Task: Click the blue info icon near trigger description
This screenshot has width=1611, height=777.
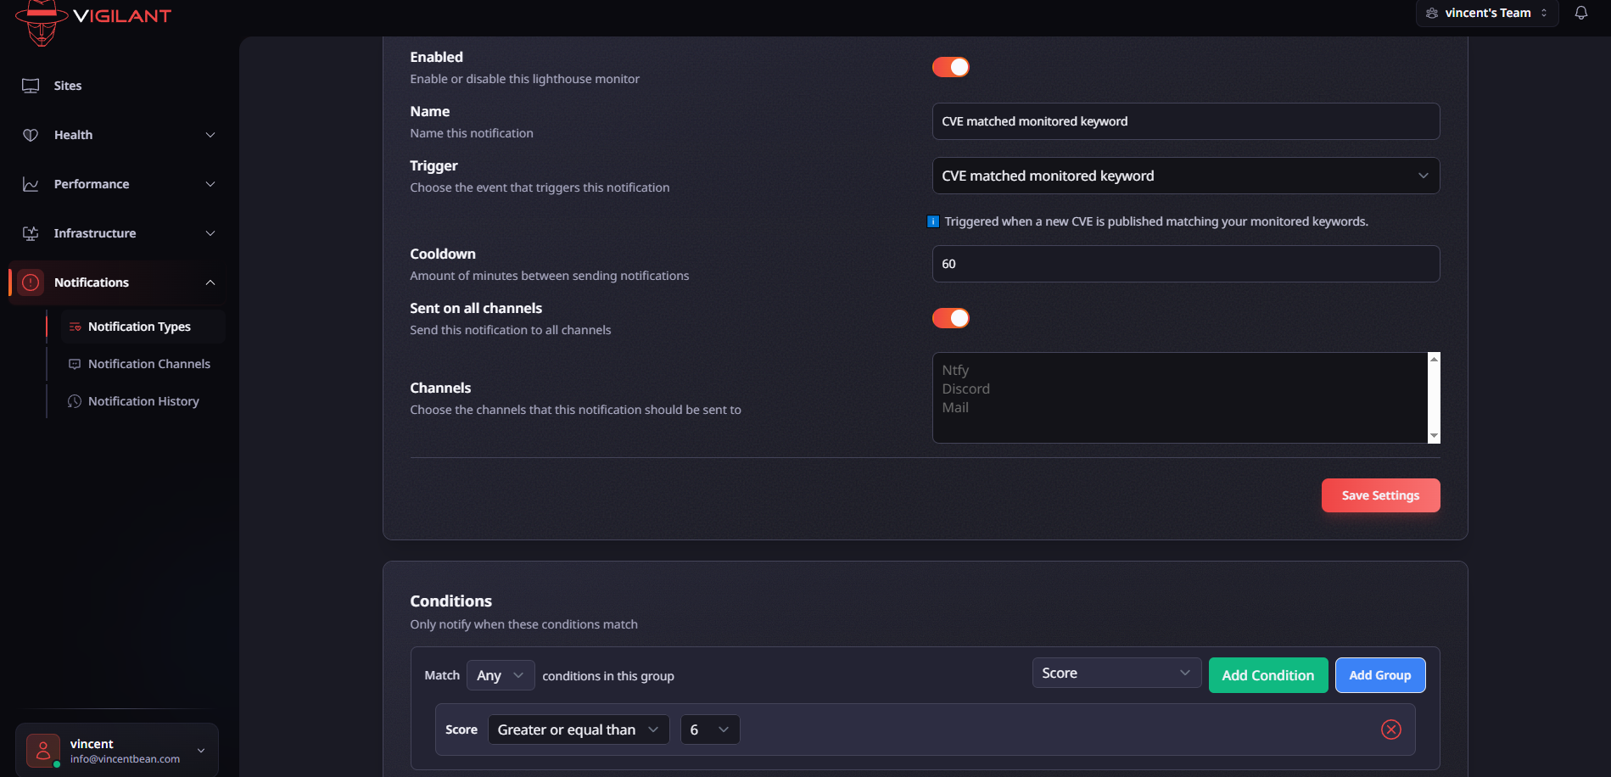Action: (933, 221)
